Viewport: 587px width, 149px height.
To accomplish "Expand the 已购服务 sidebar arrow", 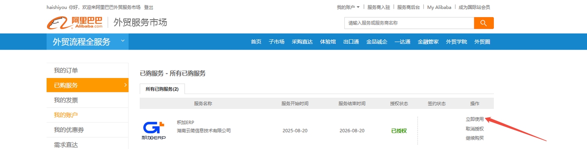I will coord(125,85).
